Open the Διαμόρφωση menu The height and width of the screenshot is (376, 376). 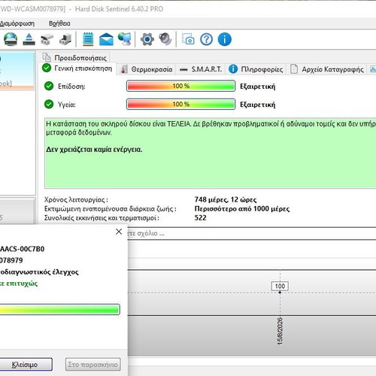(x=17, y=23)
